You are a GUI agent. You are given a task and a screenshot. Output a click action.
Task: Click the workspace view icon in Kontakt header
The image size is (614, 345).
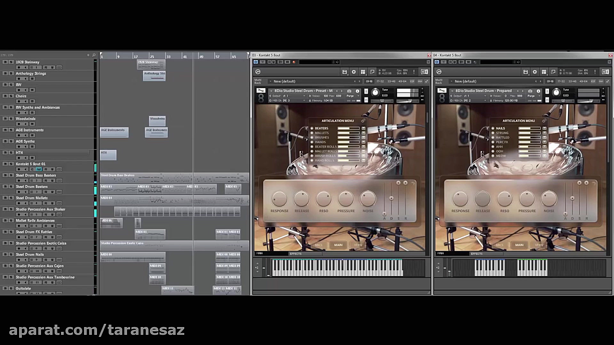click(x=363, y=72)
